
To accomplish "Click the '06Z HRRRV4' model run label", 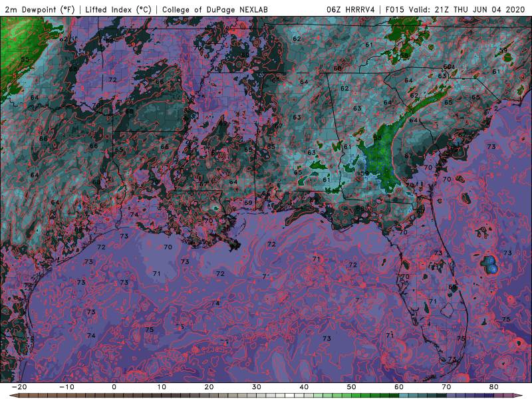I will [350, 9].
